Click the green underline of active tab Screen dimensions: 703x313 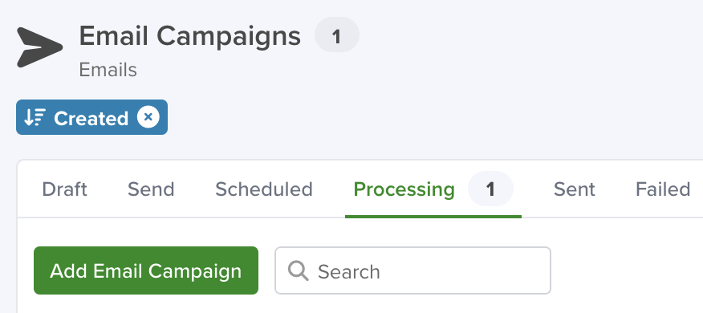pyautogui.click(x=433, y=217)
